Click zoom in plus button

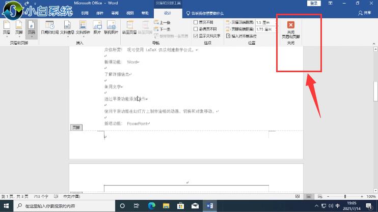pyautogui.click(x=362, y=197)
